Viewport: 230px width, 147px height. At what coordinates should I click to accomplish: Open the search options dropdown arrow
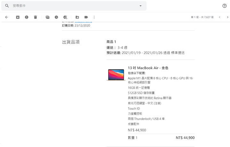coord(141,6)
